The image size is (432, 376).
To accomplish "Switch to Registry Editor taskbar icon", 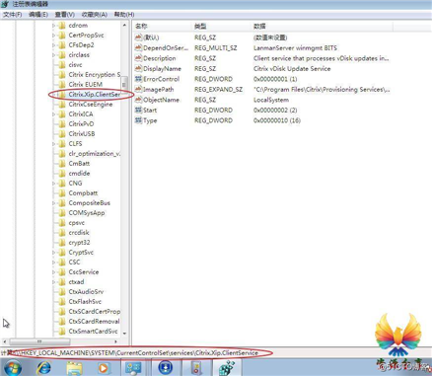I will 228,368.
